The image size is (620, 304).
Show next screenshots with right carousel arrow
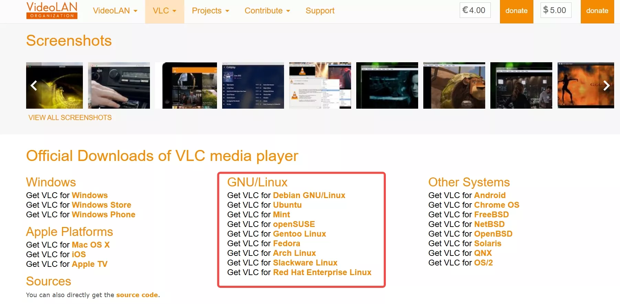click(606, 85)
